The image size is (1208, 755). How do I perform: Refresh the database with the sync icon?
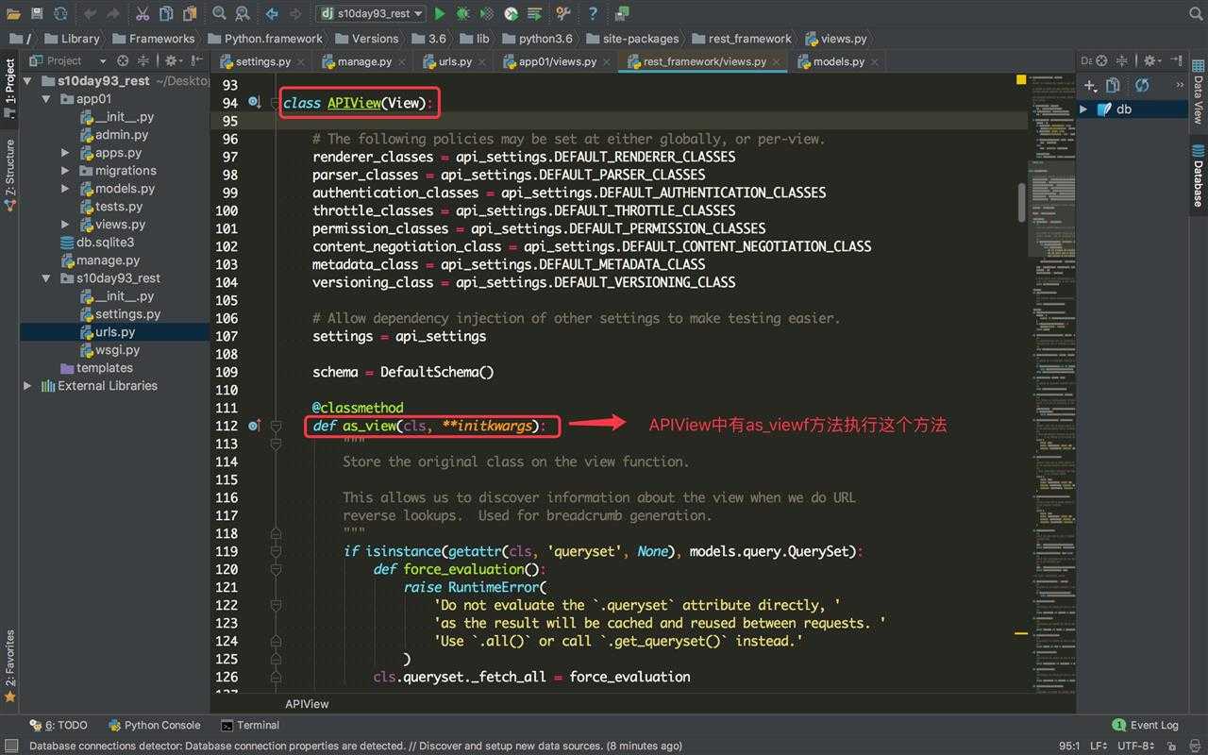coord(1142,85)
